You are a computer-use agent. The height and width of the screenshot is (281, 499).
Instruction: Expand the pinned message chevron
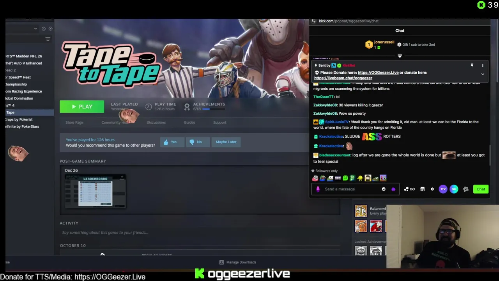[x=483, y=74]
